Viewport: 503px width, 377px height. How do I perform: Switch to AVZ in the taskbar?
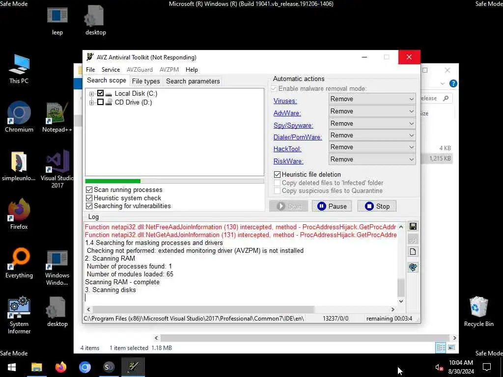point(133,367)
